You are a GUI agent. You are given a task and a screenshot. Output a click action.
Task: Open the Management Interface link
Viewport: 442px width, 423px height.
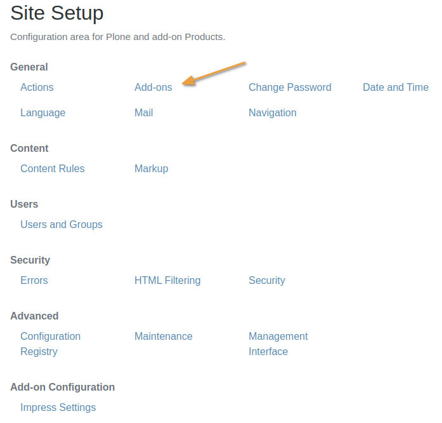click(278, 344)
